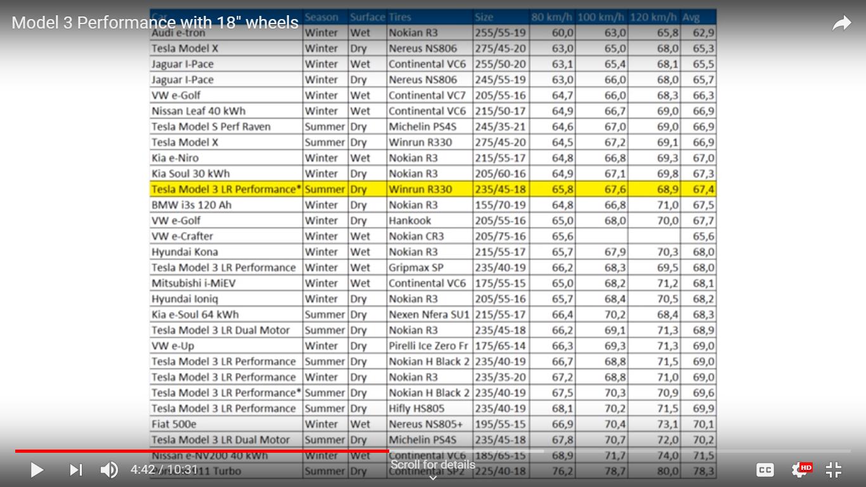Click the 'Pirelli Ice Zero Fr' tire cell
The width and height of the screenshot is (866, 487).
pos(430,346)
